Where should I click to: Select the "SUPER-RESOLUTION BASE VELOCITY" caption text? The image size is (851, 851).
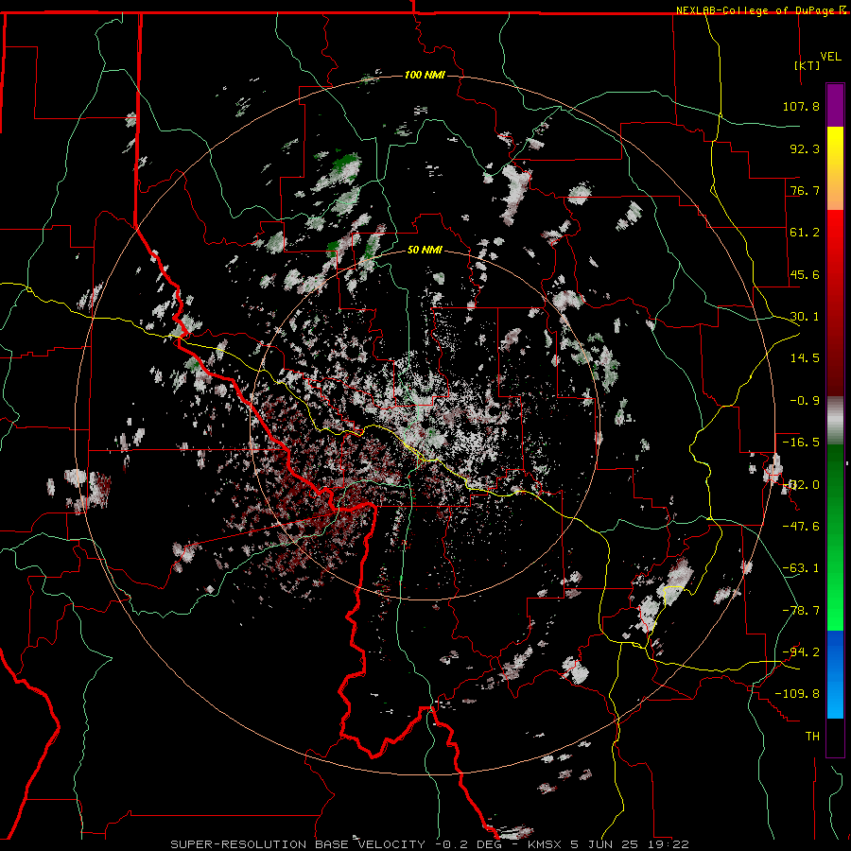coord(298,844)
